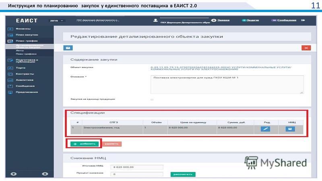This screenshot has width=322, height=181.
Task: Click the pencil edit icon for Электроснабжение
Action: coord(265,129)
